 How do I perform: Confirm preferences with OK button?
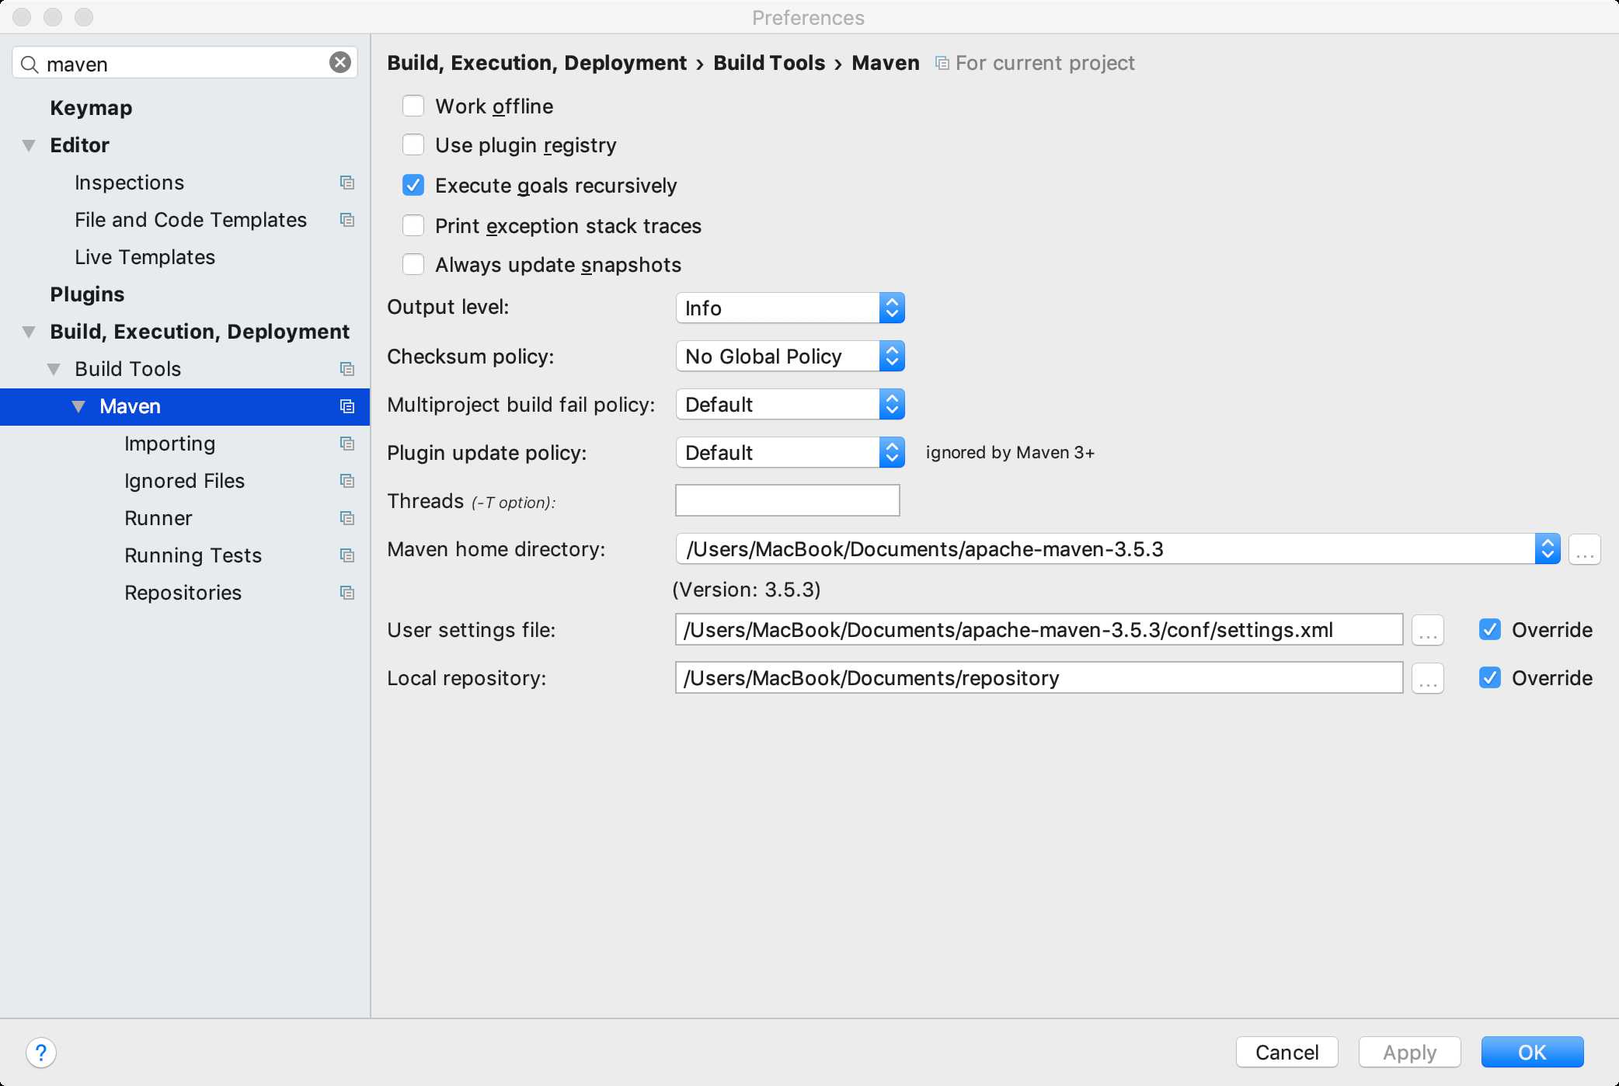point(1533,1053)
